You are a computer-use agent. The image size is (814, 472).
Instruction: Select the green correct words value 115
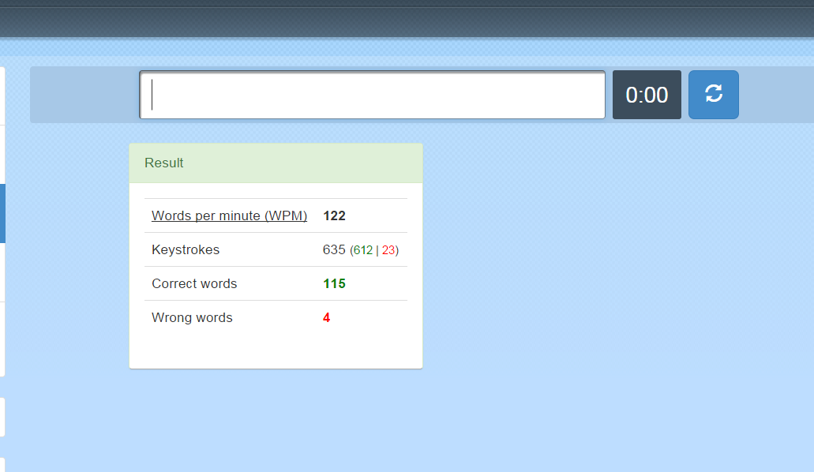(334, 283)
